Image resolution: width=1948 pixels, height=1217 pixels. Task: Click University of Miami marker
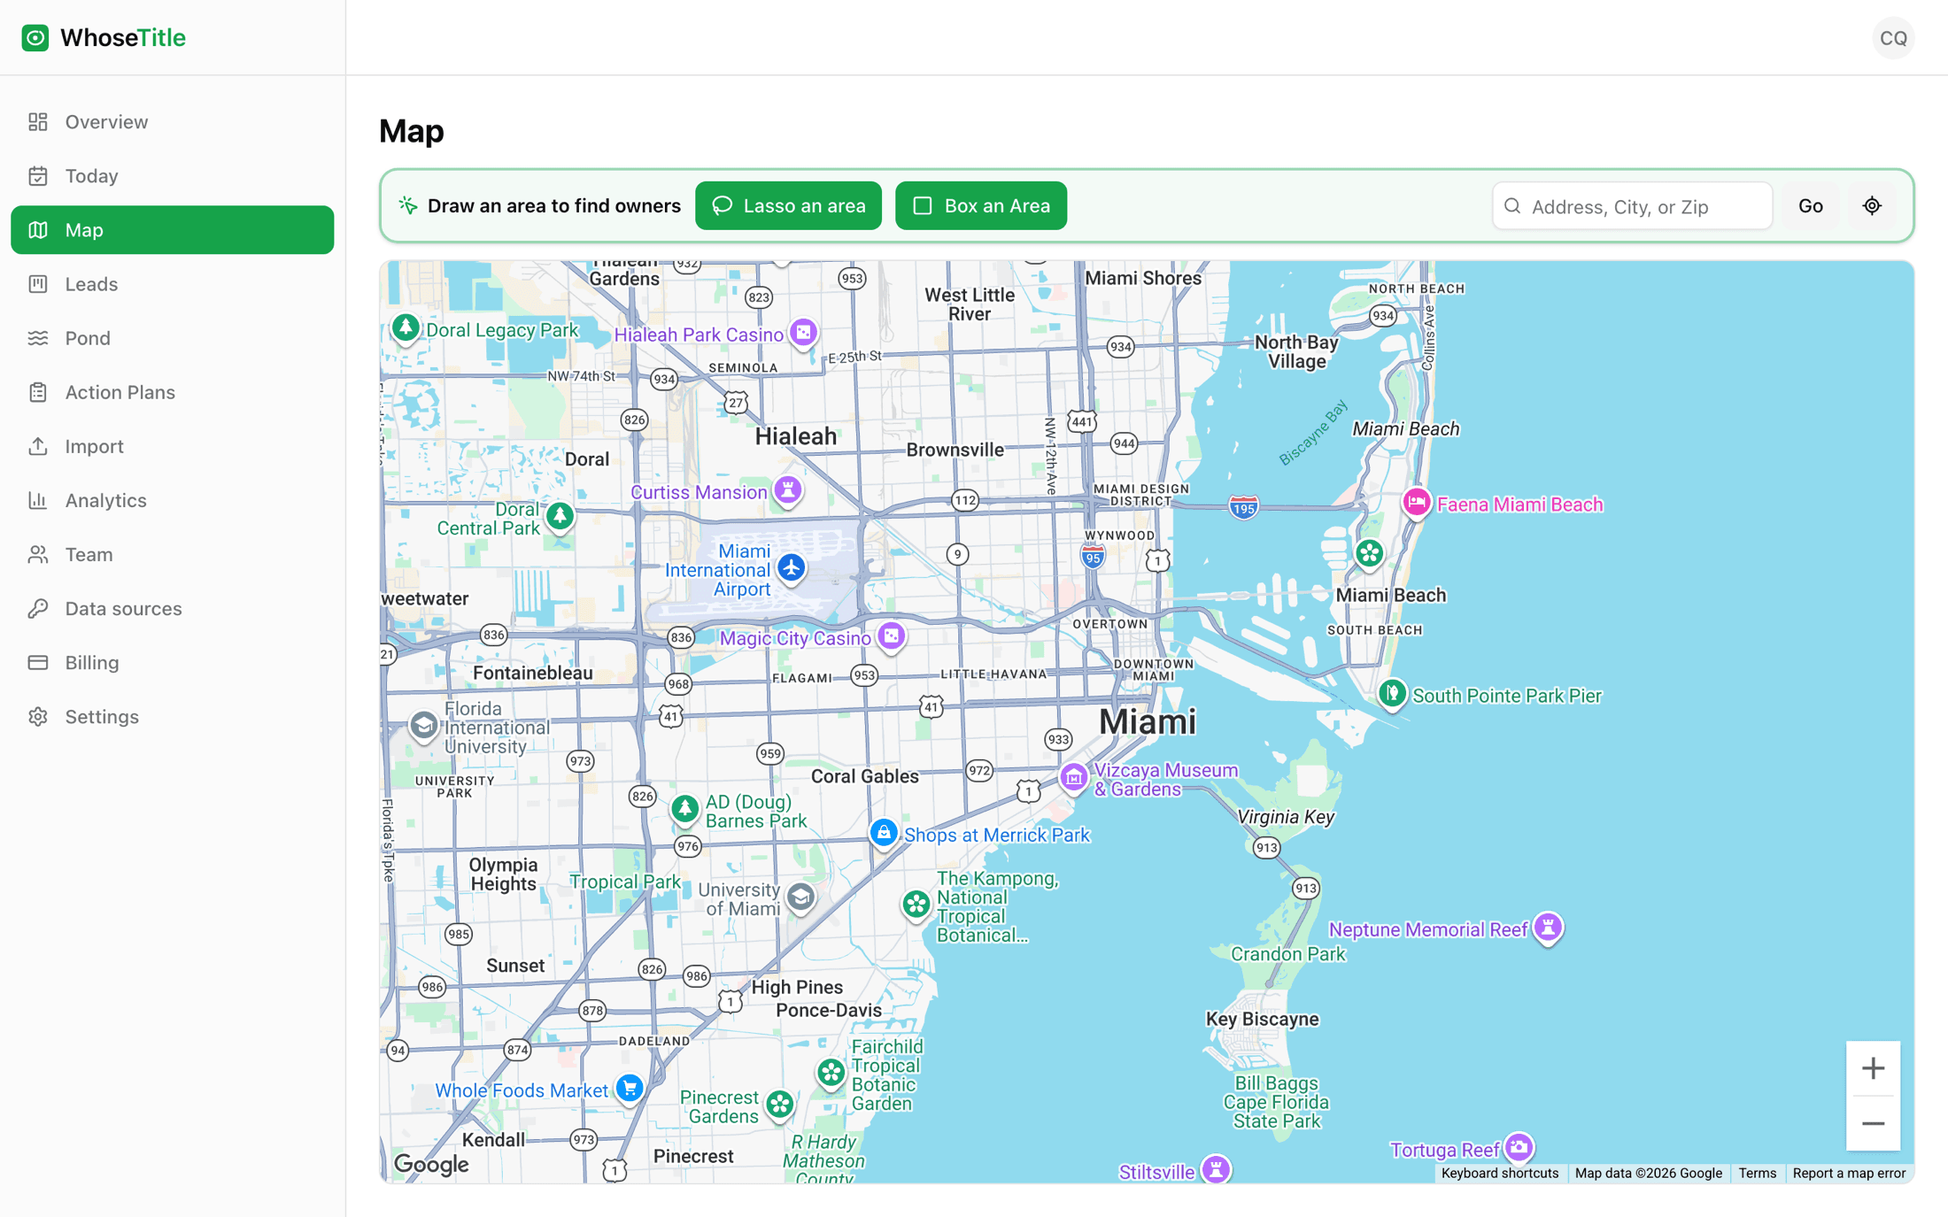pyautogui.click(x=800, y=897)
